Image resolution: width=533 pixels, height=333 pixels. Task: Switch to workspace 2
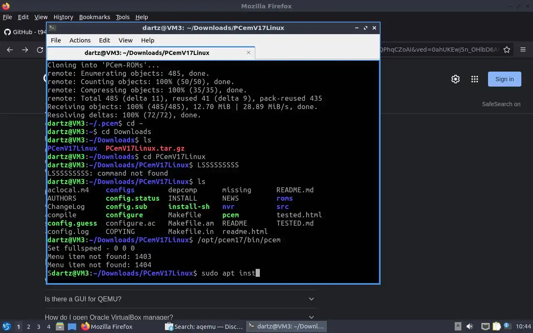point(28,327)
